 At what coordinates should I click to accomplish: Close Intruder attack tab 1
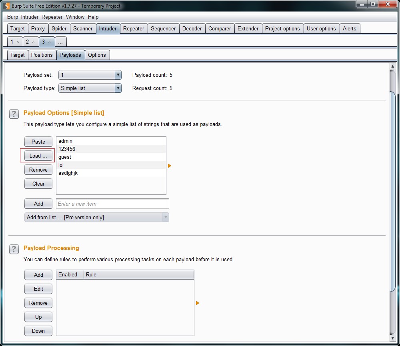18,42
